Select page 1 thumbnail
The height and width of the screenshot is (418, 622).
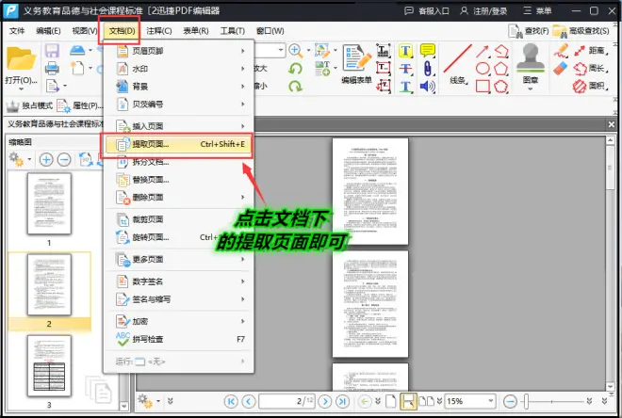tap(49, 203)
